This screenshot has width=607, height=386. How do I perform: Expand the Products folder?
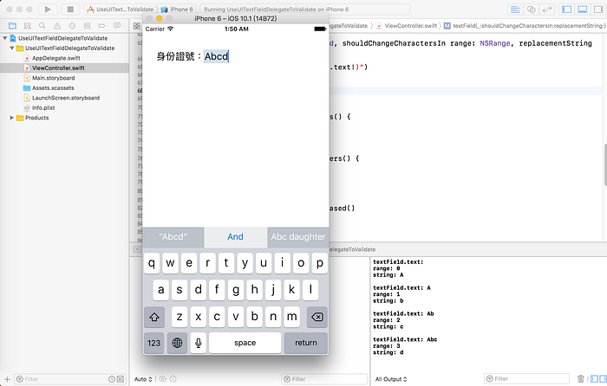click(x=12, y=118)
